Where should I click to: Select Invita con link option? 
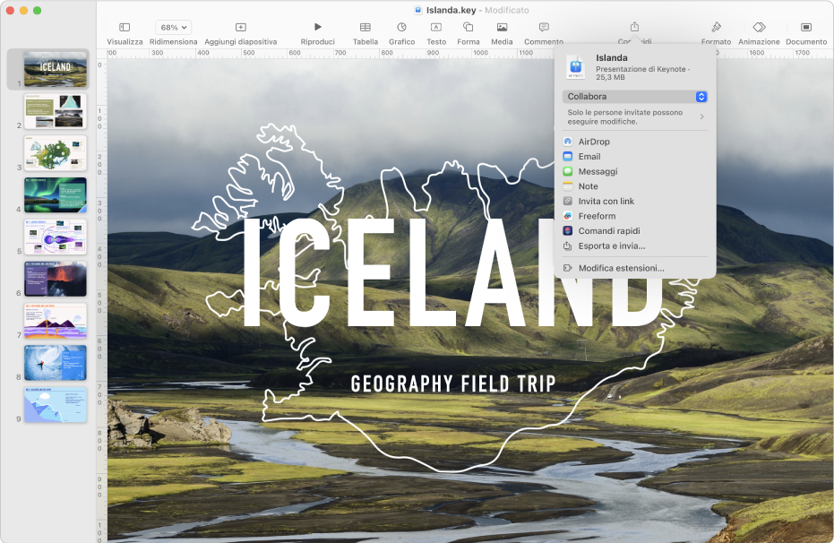pyautogui.click(x=606, y=202)
